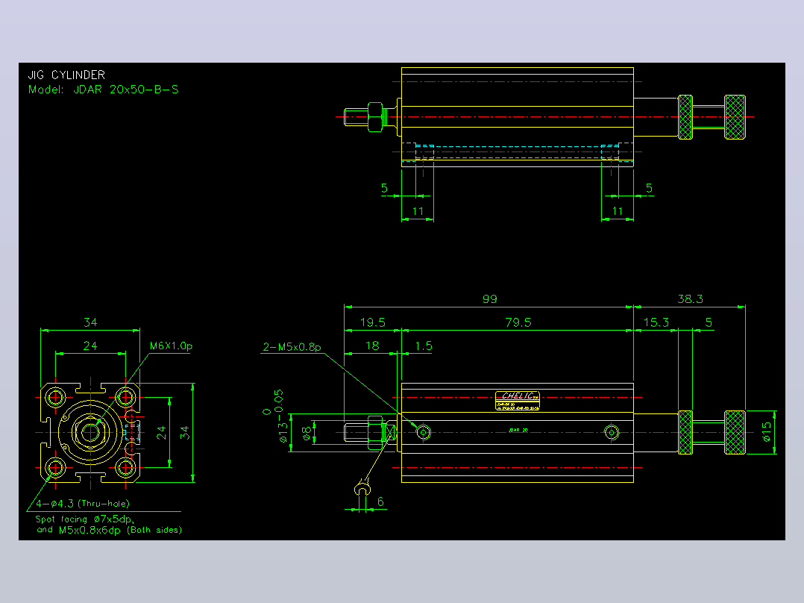Click the "ø15" knob diameter dimension

tap(767, 432)
